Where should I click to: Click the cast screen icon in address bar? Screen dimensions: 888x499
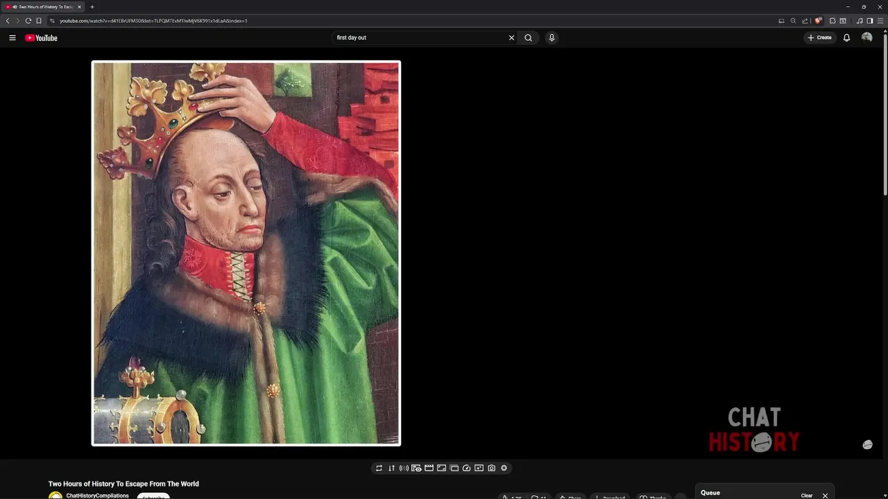781,21
